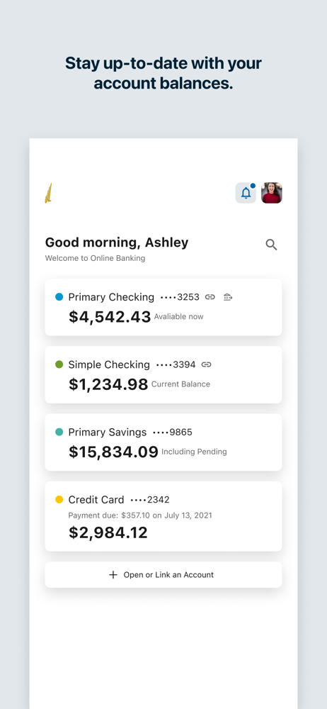Tap the Payment due July 13 text

point(140,515)
